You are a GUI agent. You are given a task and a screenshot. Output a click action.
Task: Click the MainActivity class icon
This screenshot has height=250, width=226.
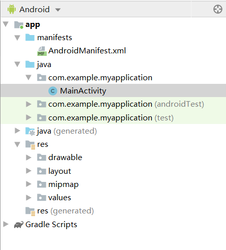click(x=53, y=91)
